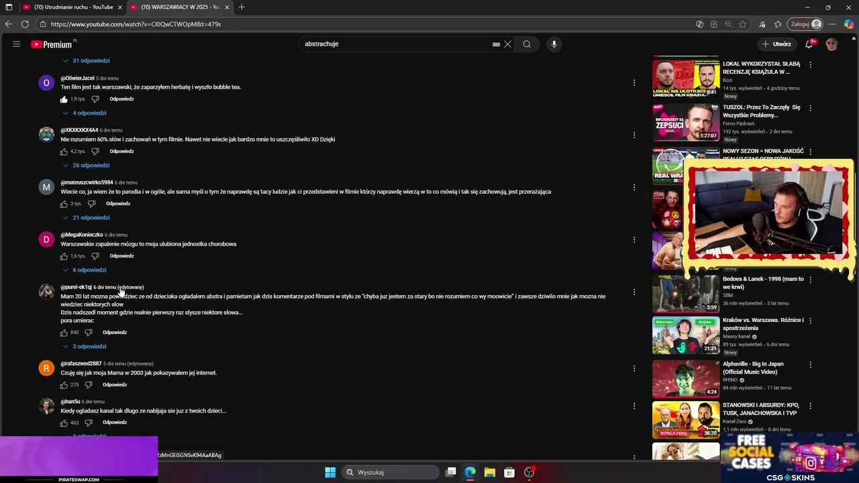This screenshot has height=483, width=859.
Task: Like rafaszwed2887's comment with 275 likes
Action: pos(64,385)
